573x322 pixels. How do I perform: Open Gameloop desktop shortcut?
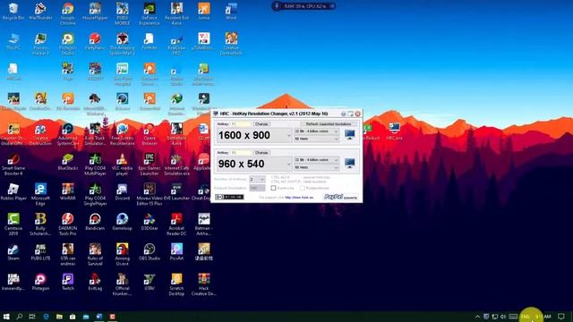[x=122, y=222]
